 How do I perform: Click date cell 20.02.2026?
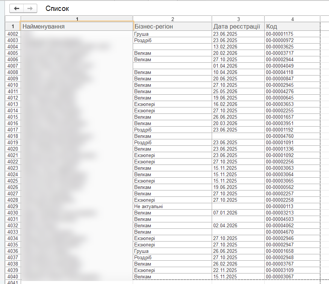coord(238,53)
